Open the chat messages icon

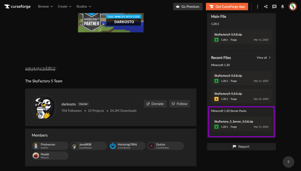[x=274, y=6]
